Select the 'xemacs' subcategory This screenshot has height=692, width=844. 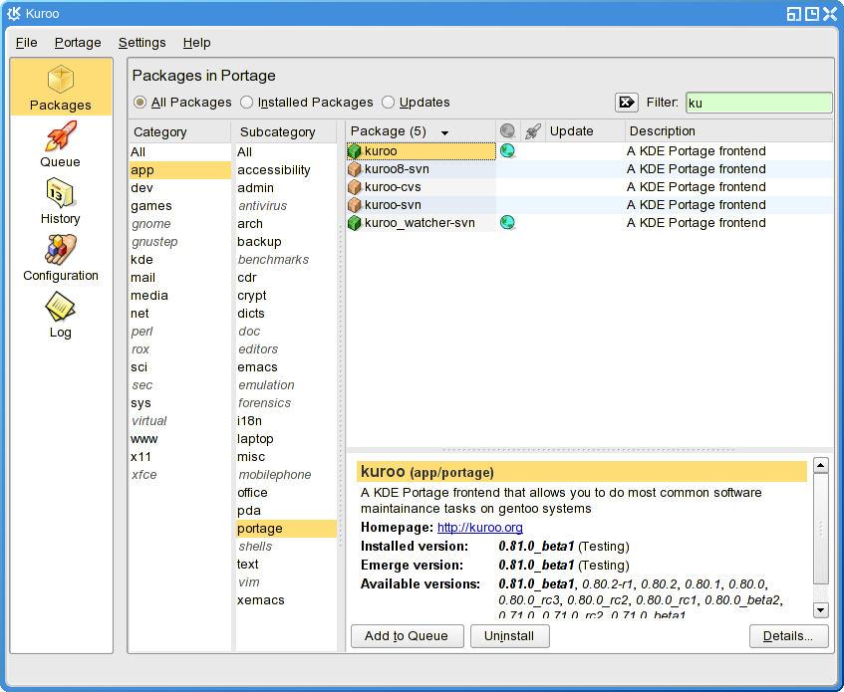click(286, 600)
